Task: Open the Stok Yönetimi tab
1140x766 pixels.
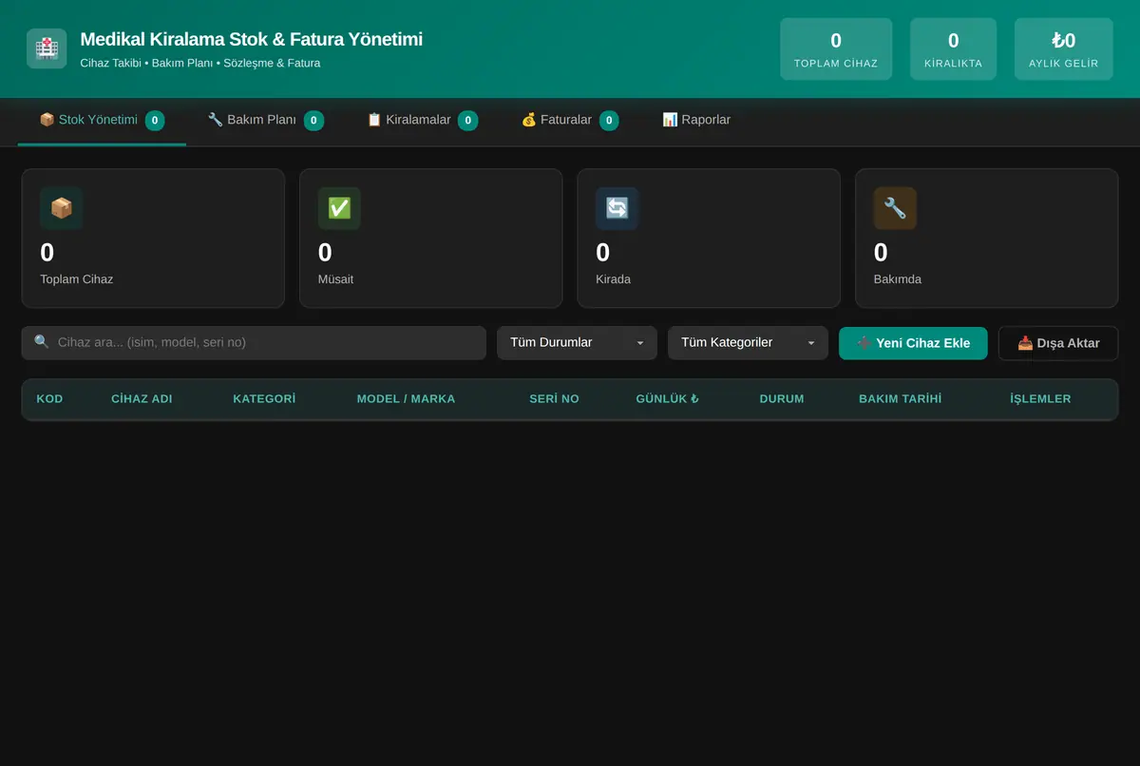Action: [x=102, y=121]
